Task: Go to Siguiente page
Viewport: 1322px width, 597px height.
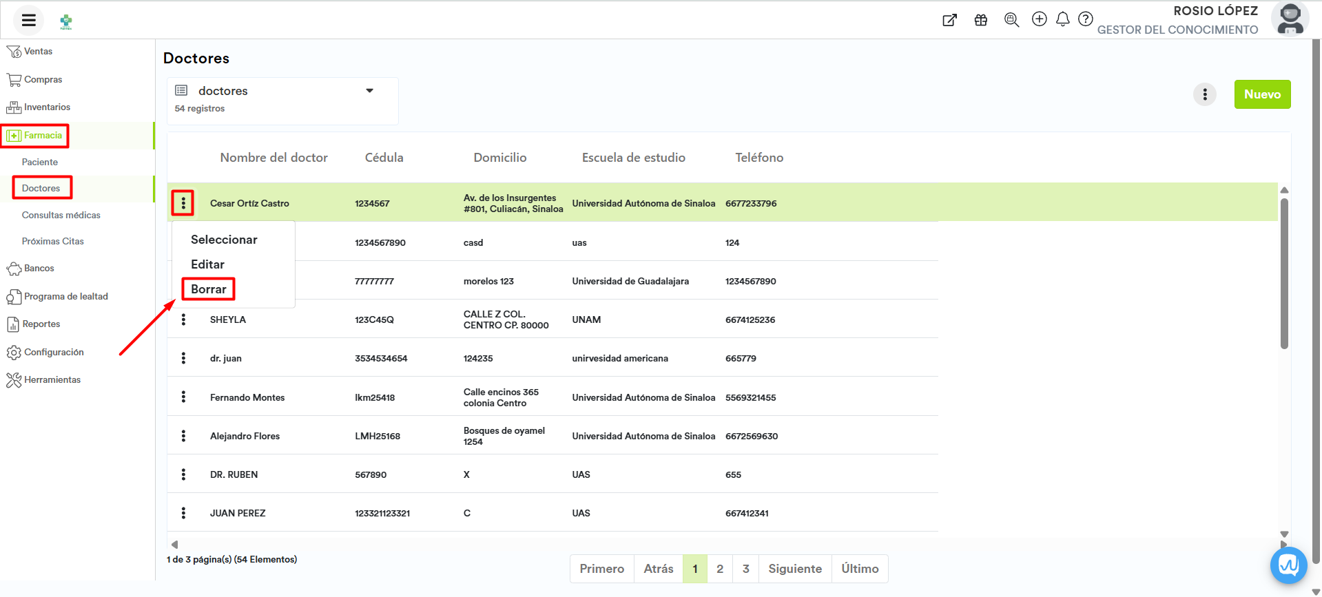Action: click(794, 569)
